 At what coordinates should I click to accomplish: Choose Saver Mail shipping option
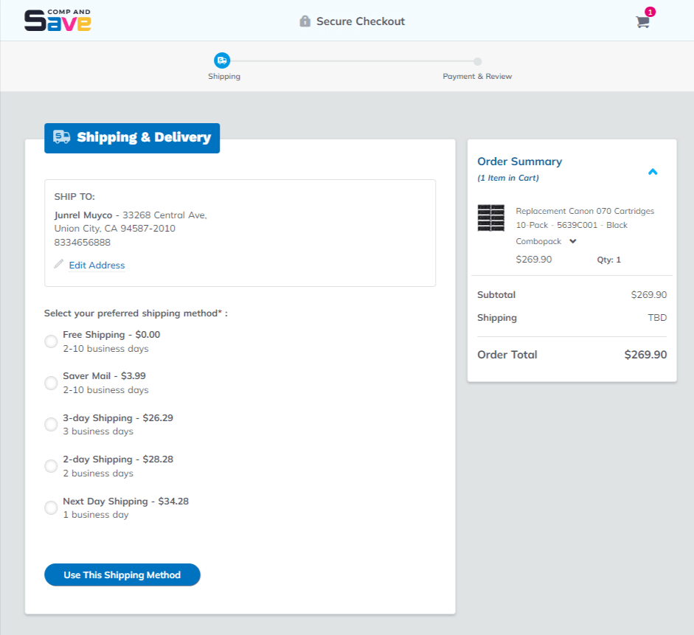(x=51, y=383)
